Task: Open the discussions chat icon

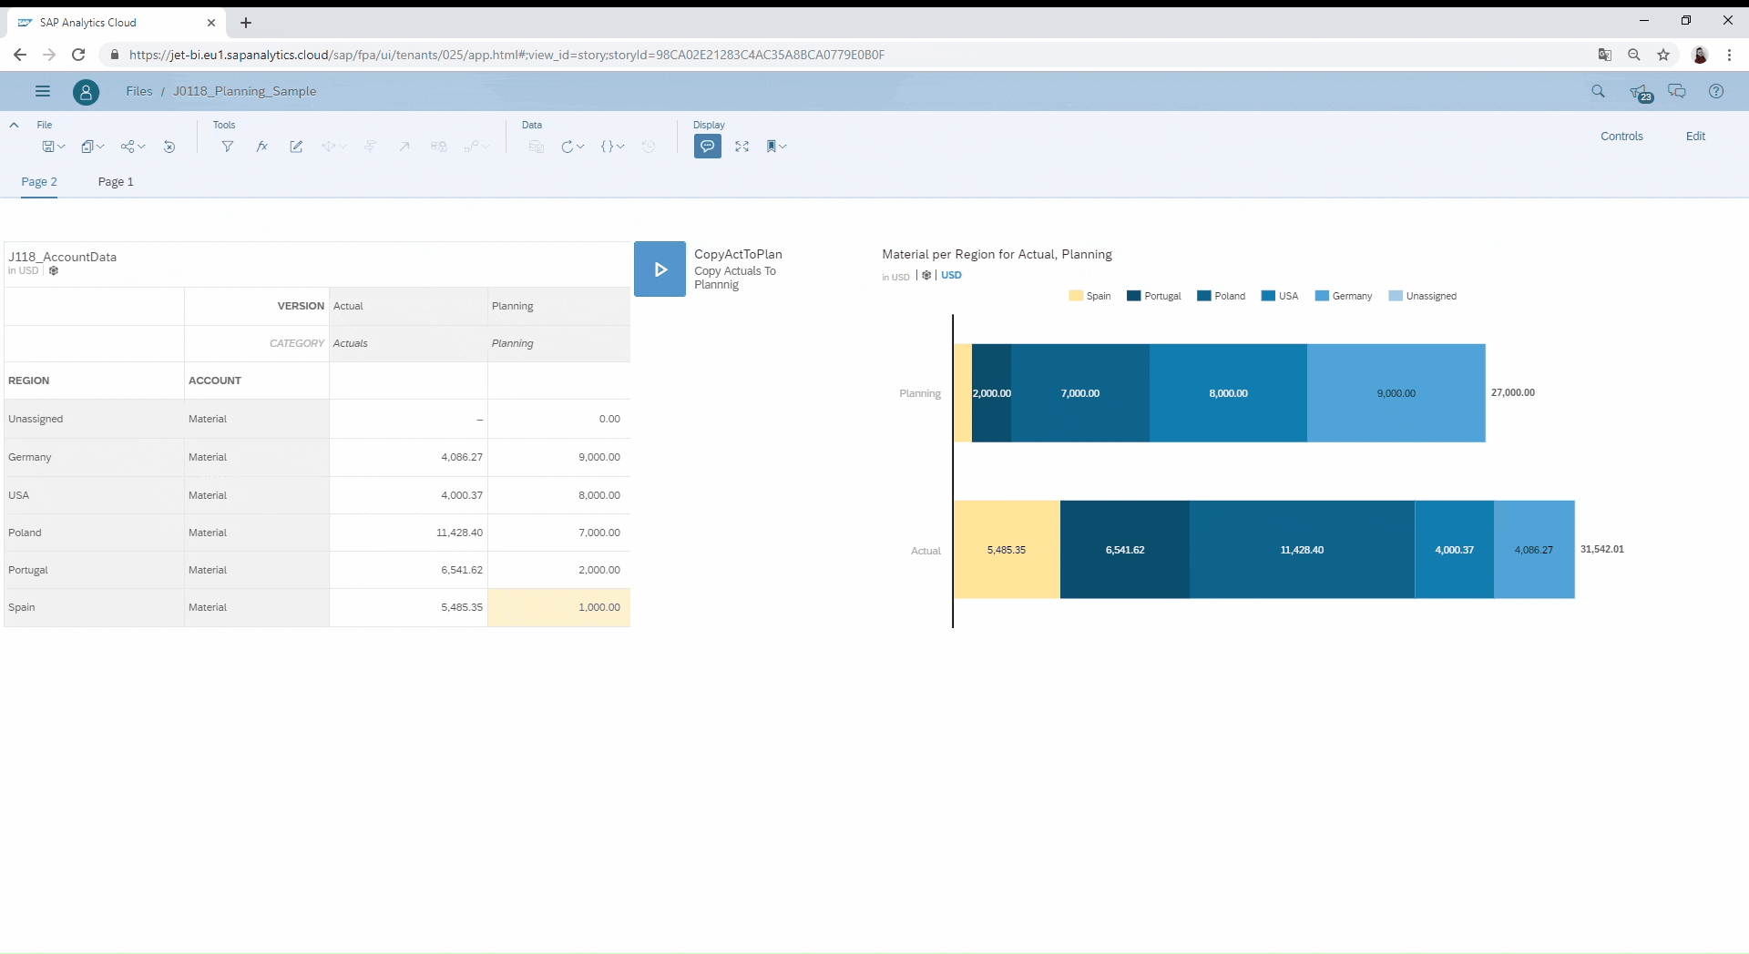Action: coord(1677,91)
